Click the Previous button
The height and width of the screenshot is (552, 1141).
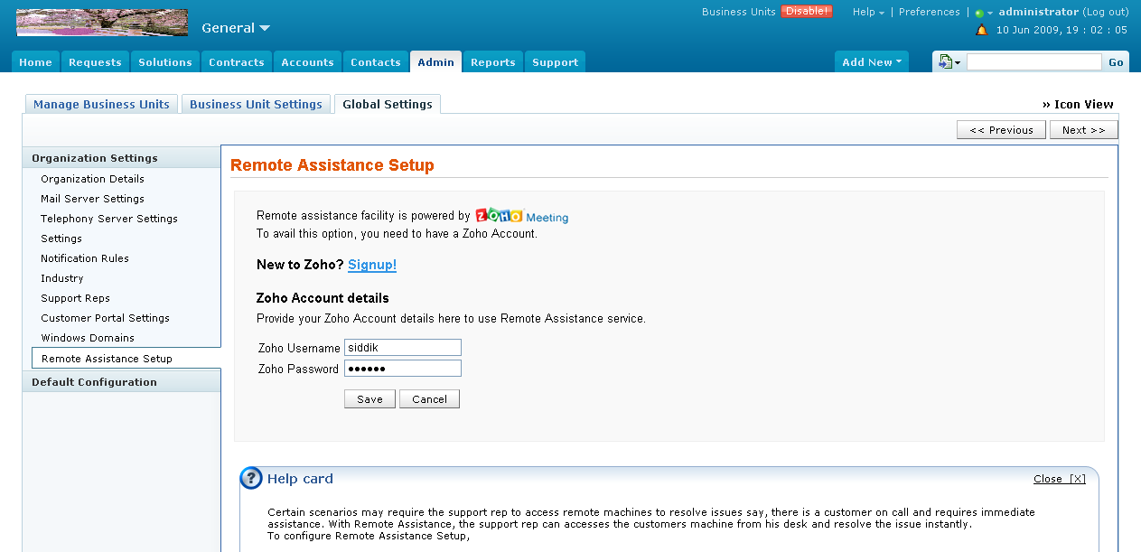tap(1001, 130)
